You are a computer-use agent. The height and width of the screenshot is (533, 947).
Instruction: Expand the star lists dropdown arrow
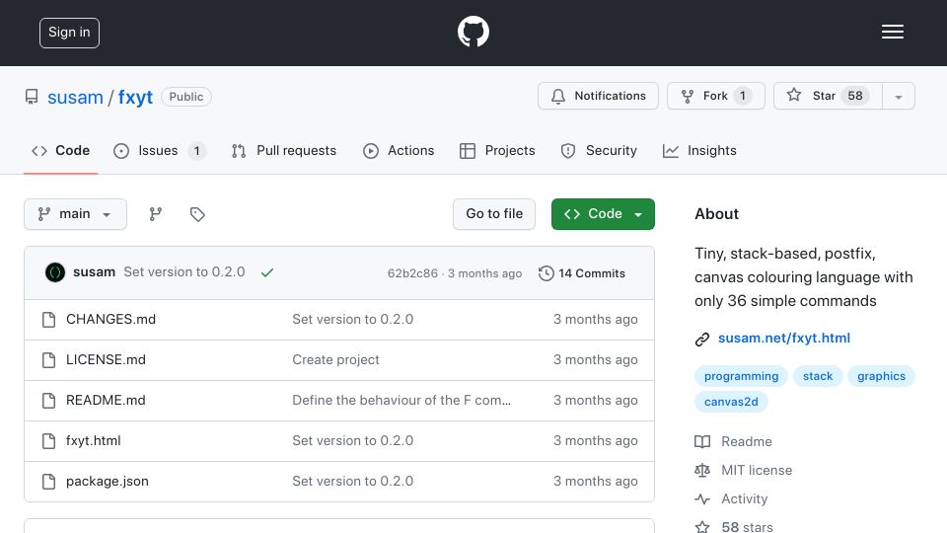click(899, 97)
